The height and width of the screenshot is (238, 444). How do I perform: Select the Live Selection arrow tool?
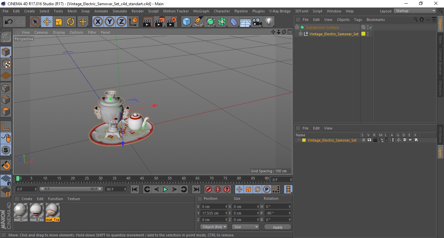click(x=35, y=22)
